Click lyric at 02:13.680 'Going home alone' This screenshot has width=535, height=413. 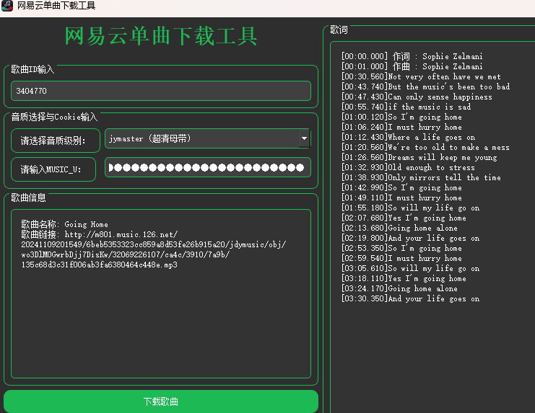399,228
